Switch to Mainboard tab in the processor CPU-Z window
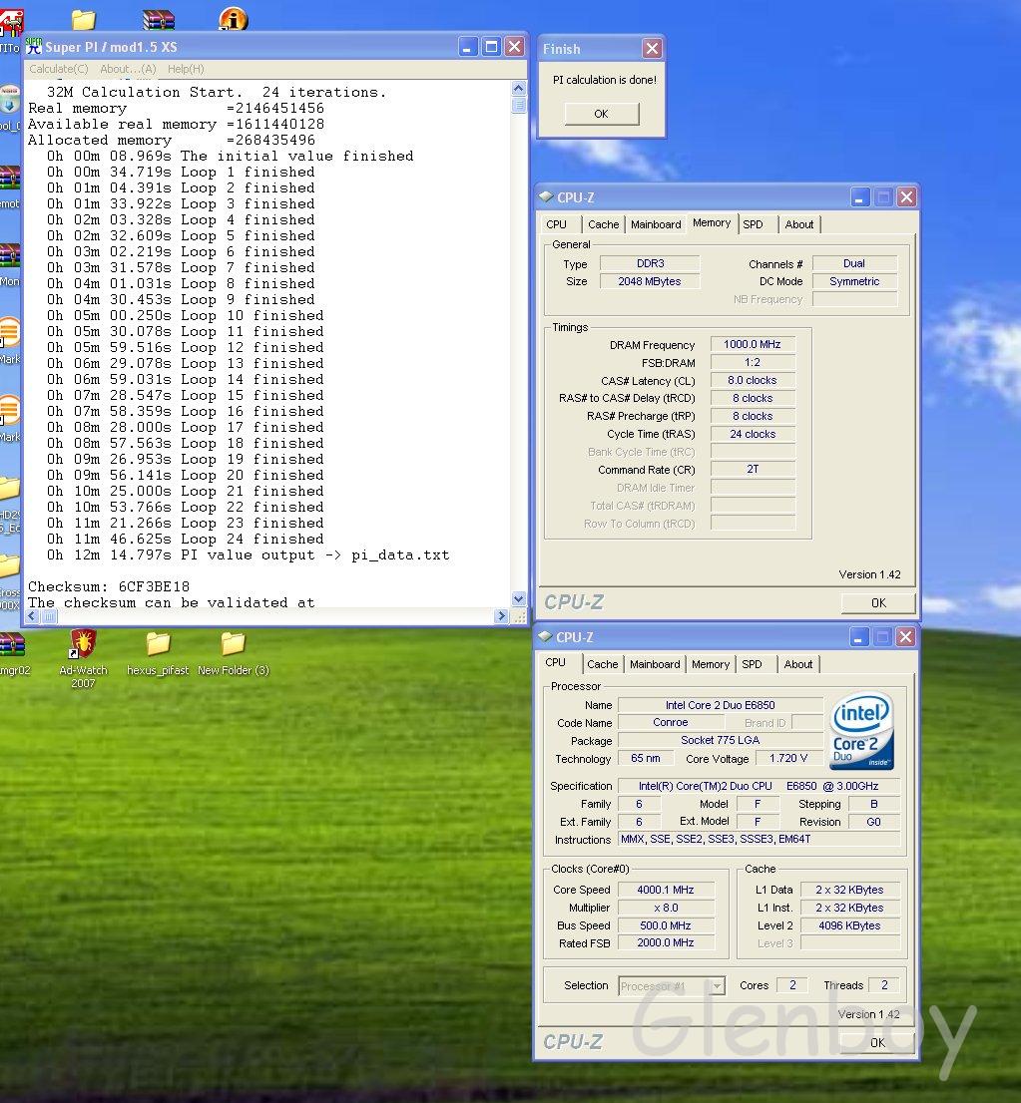 655,664
